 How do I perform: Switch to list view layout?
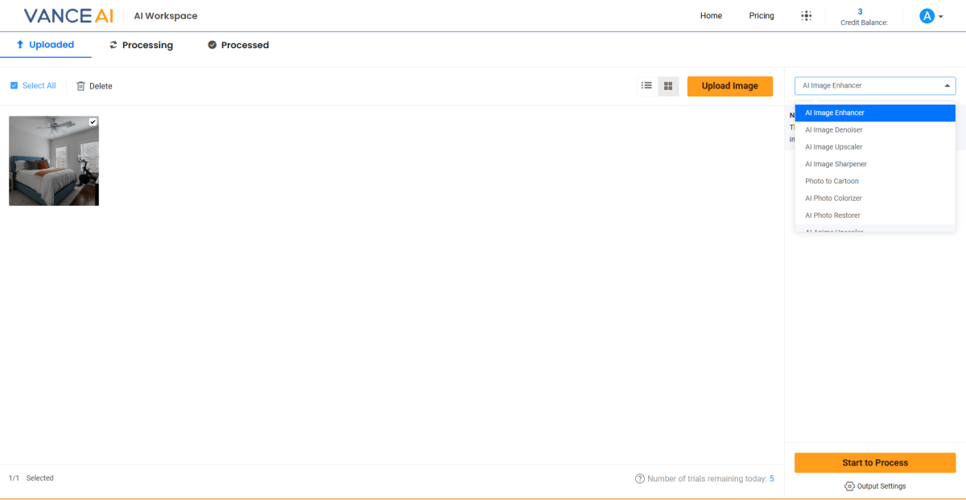[646, 86]
